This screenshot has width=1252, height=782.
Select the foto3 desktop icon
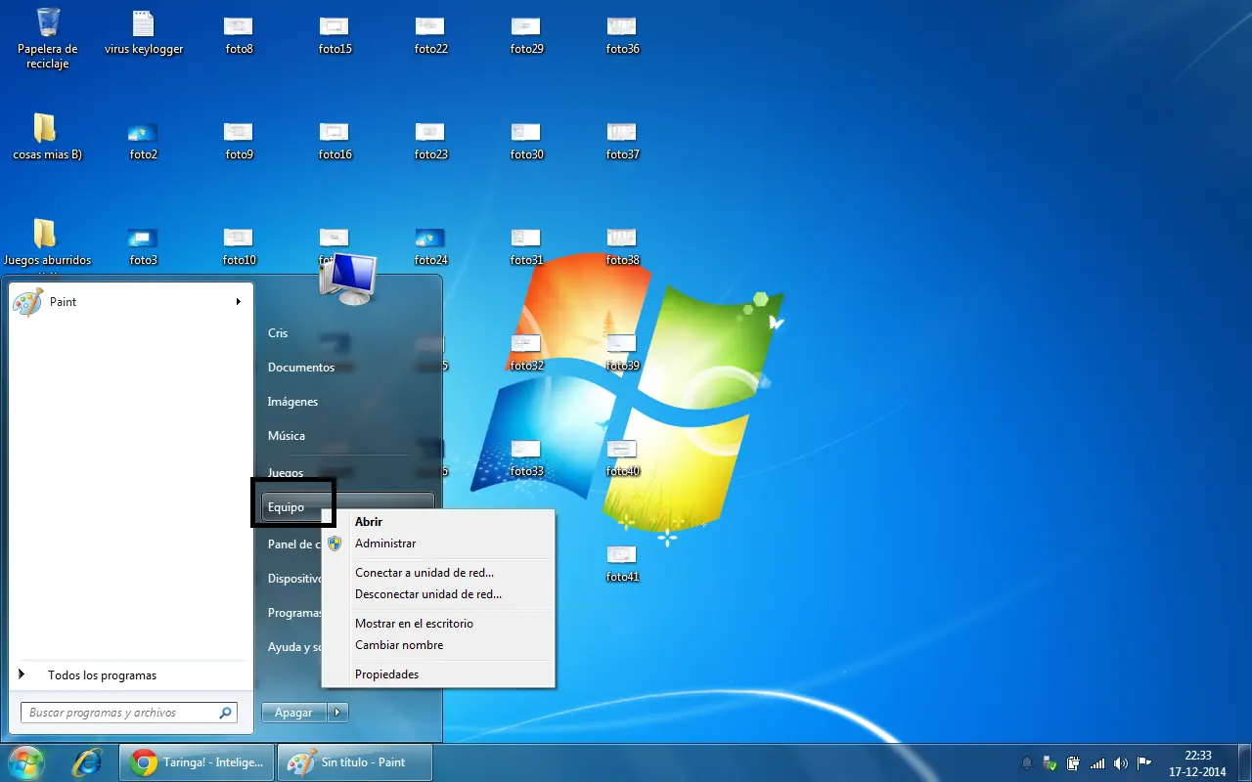tap(143, 245)
